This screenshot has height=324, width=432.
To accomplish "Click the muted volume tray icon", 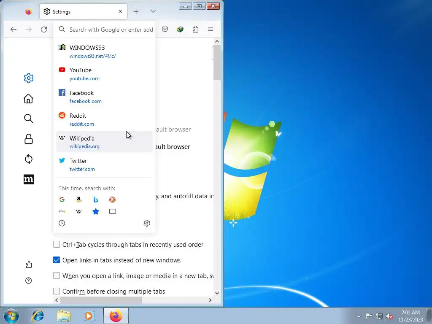I will [389, 316].
